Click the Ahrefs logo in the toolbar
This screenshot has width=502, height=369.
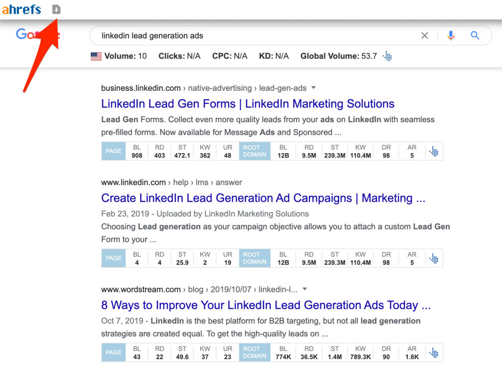coord(22,9)
